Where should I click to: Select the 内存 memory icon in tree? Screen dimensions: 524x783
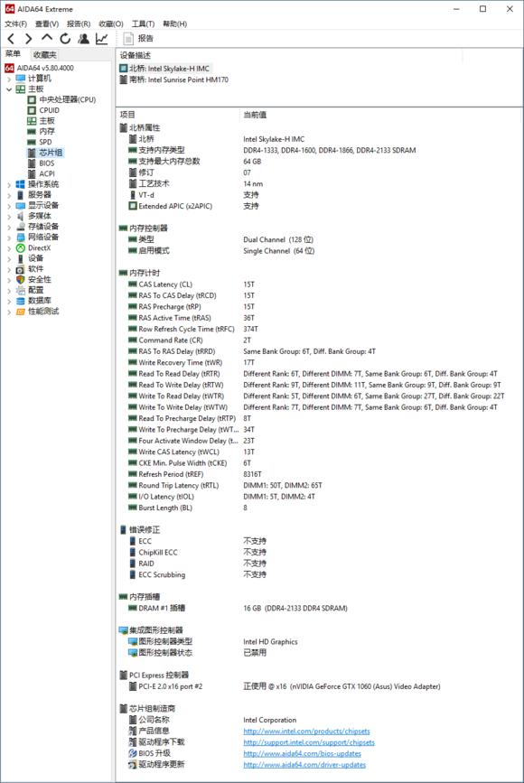32,131
